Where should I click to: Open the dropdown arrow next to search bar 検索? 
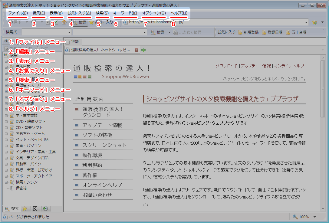169,32
